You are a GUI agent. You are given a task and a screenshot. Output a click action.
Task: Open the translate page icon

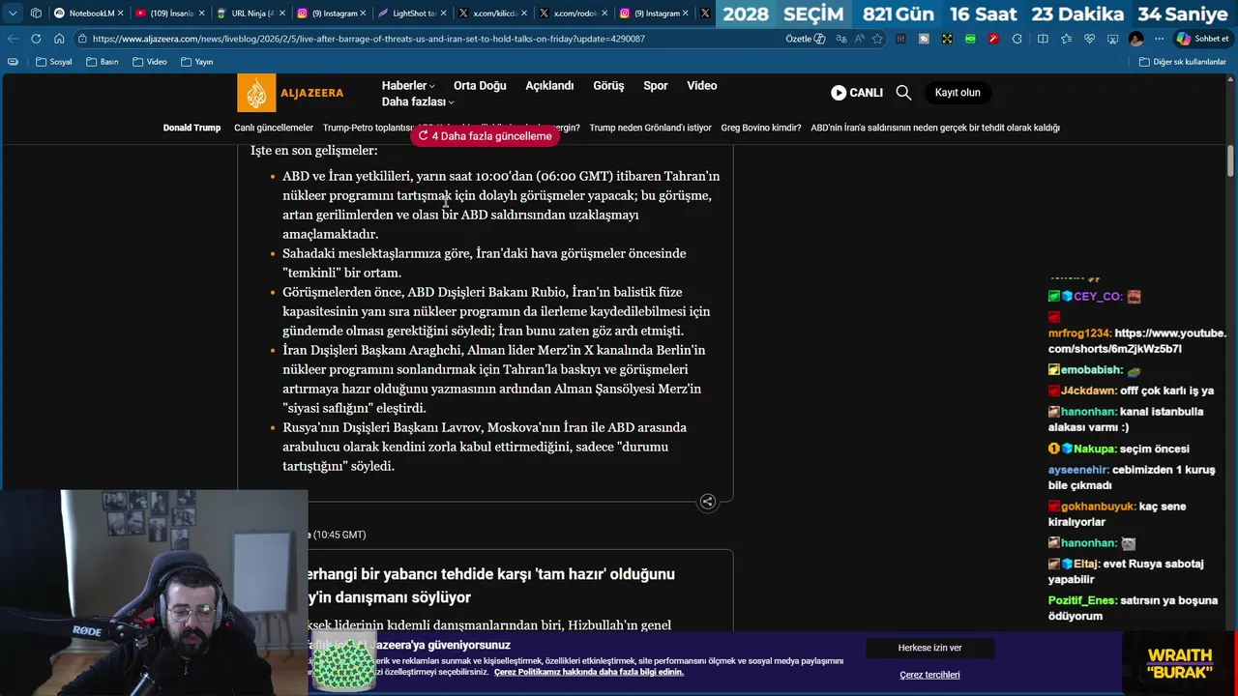point(841,39)
